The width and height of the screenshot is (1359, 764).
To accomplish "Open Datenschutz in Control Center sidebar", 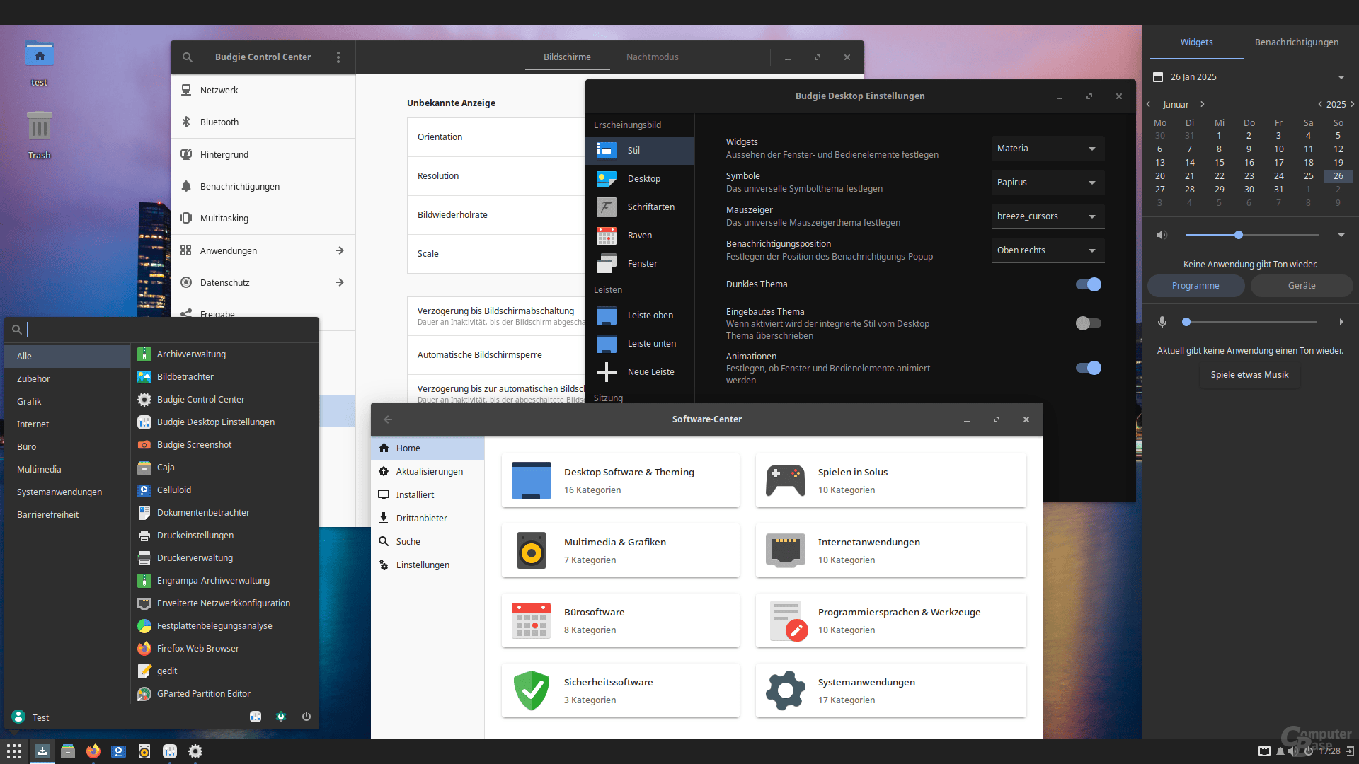I will pyautogui.click(x=263, y=282).
